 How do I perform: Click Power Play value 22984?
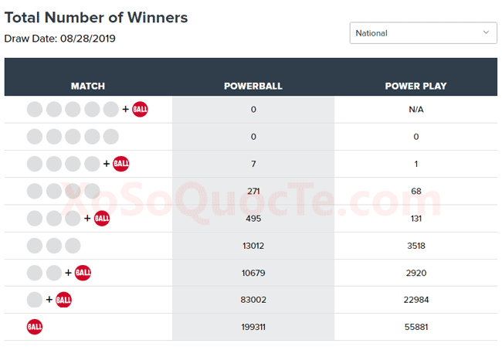(x=416, y=300)
